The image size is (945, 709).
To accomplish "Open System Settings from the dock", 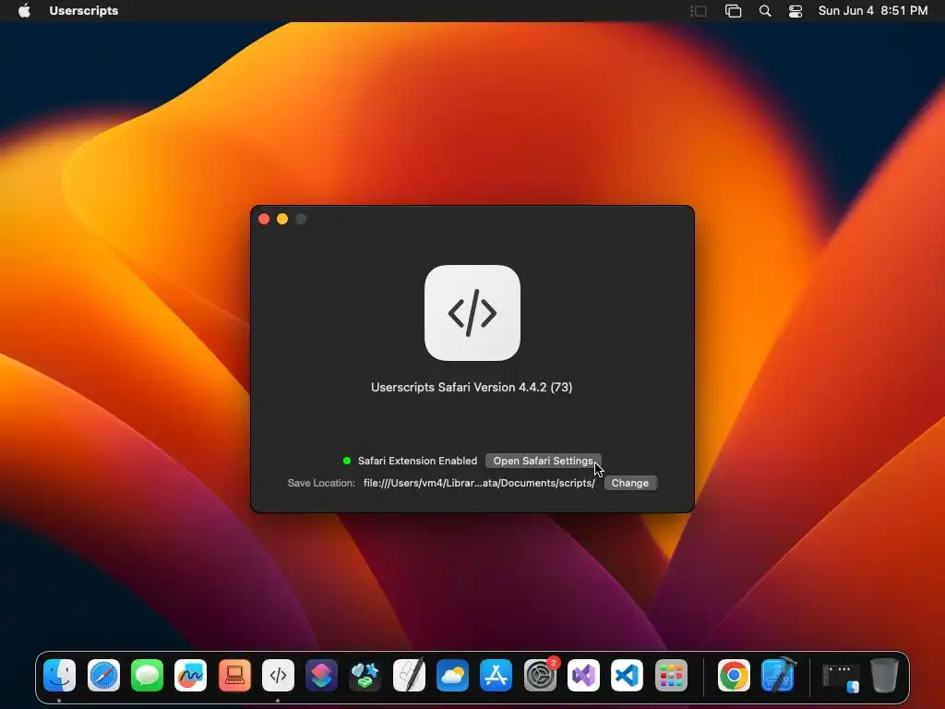I will (540, 675).
